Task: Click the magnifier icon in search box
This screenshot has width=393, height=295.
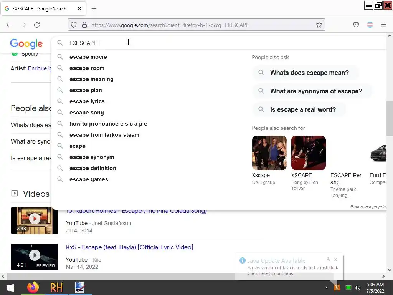Action: pos(60,43)
